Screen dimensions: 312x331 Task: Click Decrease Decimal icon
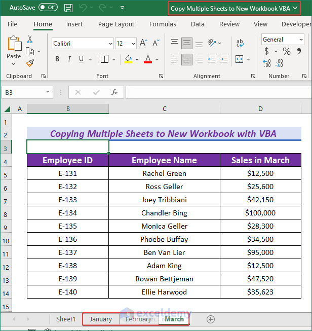tap(279, 63)
